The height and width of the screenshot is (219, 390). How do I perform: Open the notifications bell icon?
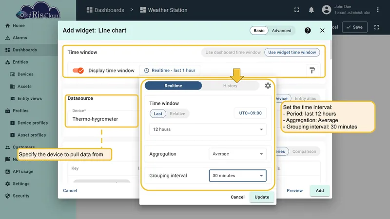311,10
